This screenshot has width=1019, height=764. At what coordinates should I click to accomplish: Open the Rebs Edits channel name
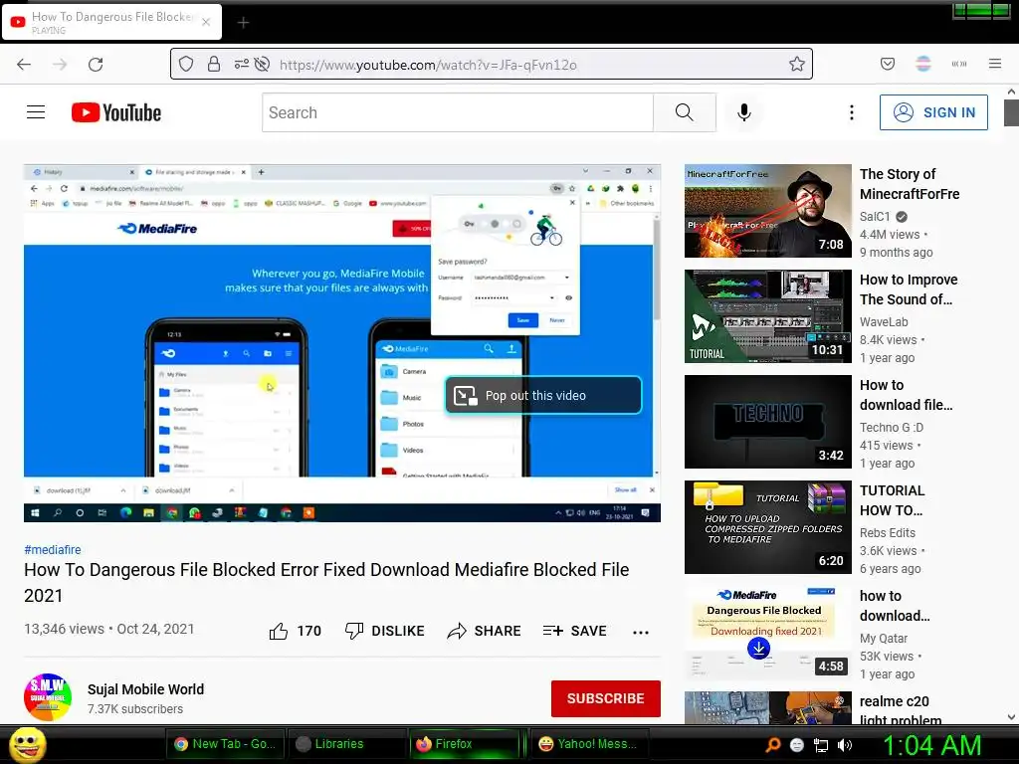pyautogui.click(x=887, y=533)
